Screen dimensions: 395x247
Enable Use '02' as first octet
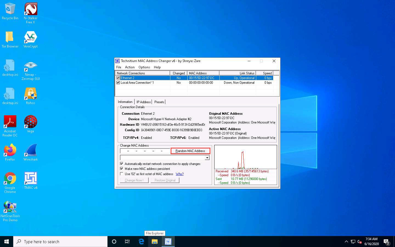122,174
